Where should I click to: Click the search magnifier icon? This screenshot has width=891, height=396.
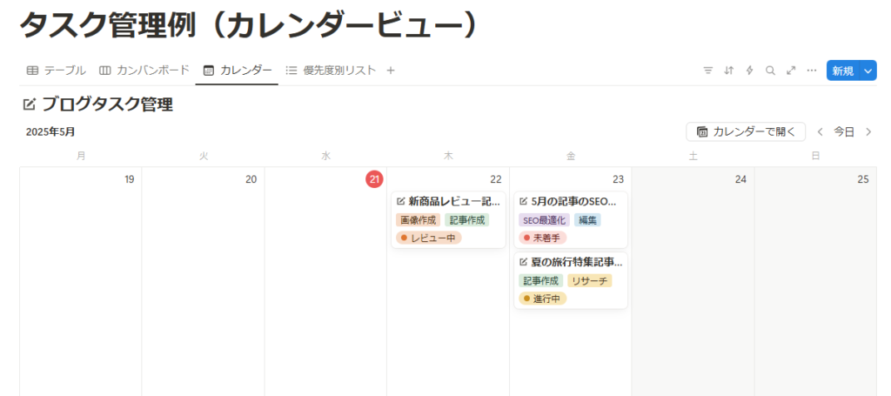click(770, 70)
